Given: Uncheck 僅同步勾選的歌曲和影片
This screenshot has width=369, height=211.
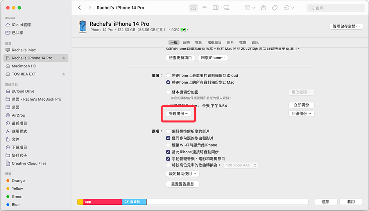Looking at the screenshot, I should [168, 138].
